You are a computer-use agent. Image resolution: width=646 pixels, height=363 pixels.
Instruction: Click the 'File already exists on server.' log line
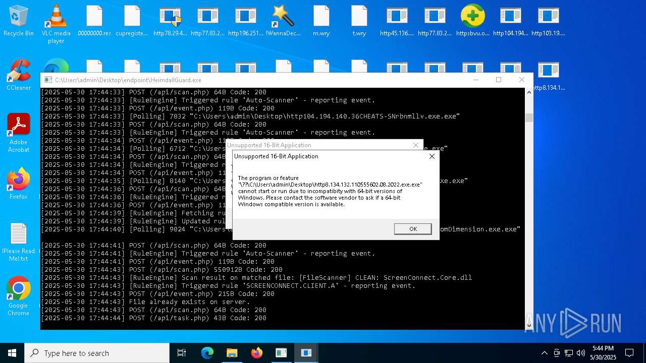[x=145, y=301]
